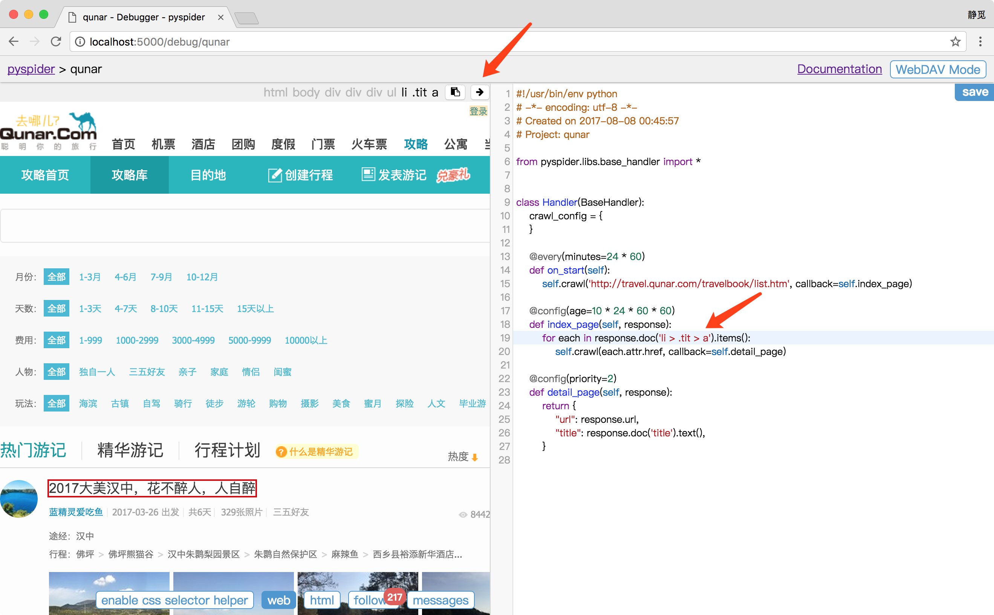Filter by cost 1000-2999

137,340
